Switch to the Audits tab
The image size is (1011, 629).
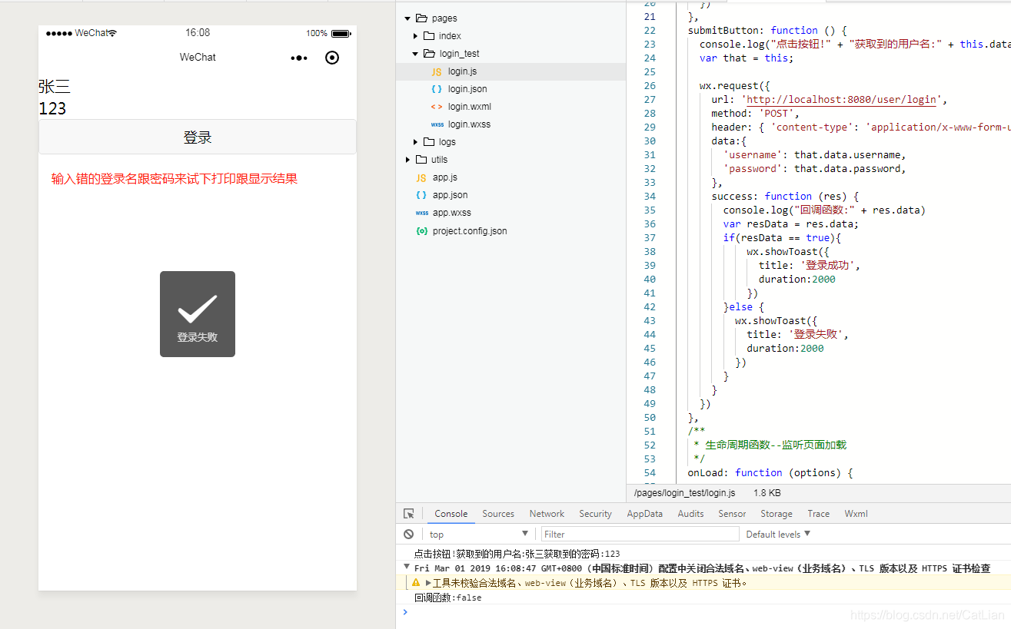pos(690,514)
